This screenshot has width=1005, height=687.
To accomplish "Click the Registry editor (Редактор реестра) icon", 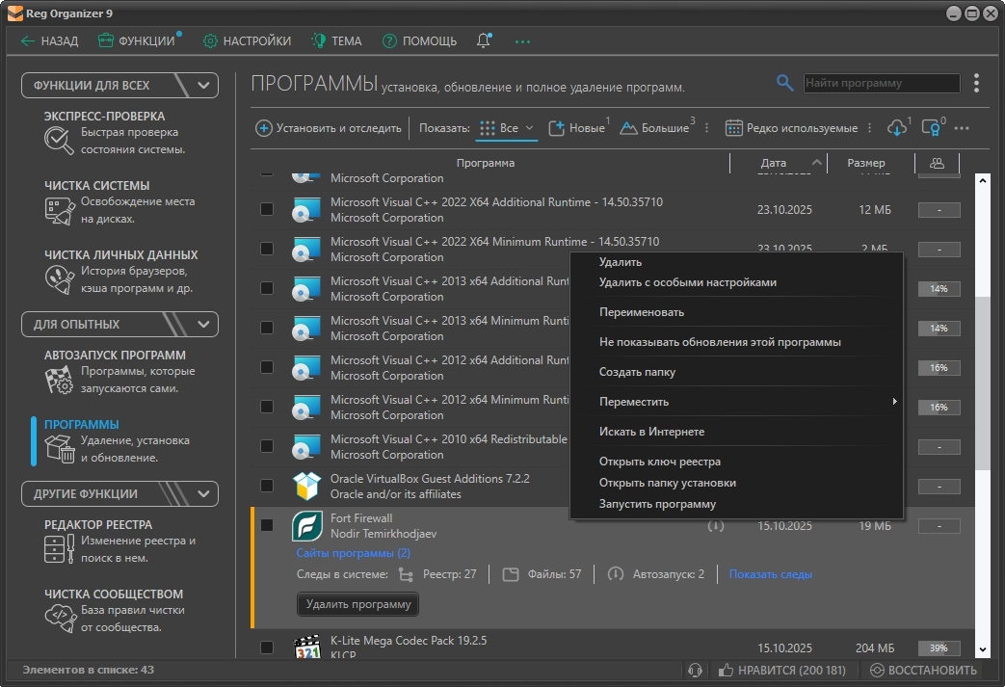I will pyautogui.click(x=60, y=548).
